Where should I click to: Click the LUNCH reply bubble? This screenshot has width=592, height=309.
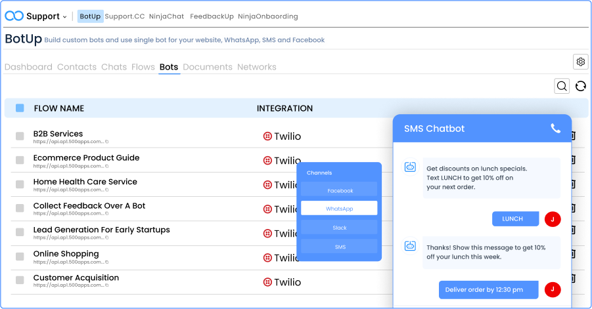click(515, 219)
